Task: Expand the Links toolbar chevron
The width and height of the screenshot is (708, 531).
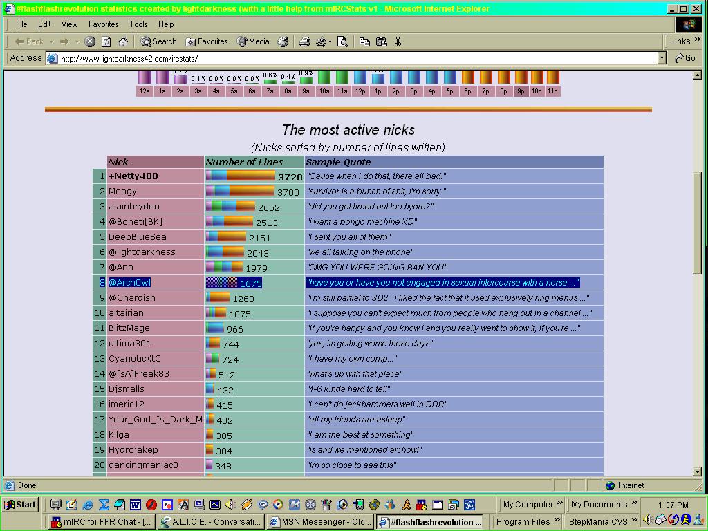Action: click(697, 40)
